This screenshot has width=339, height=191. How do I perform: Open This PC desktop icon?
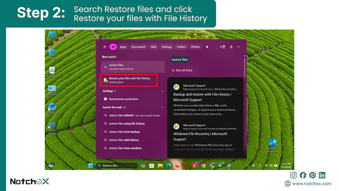tap(52, 36)
